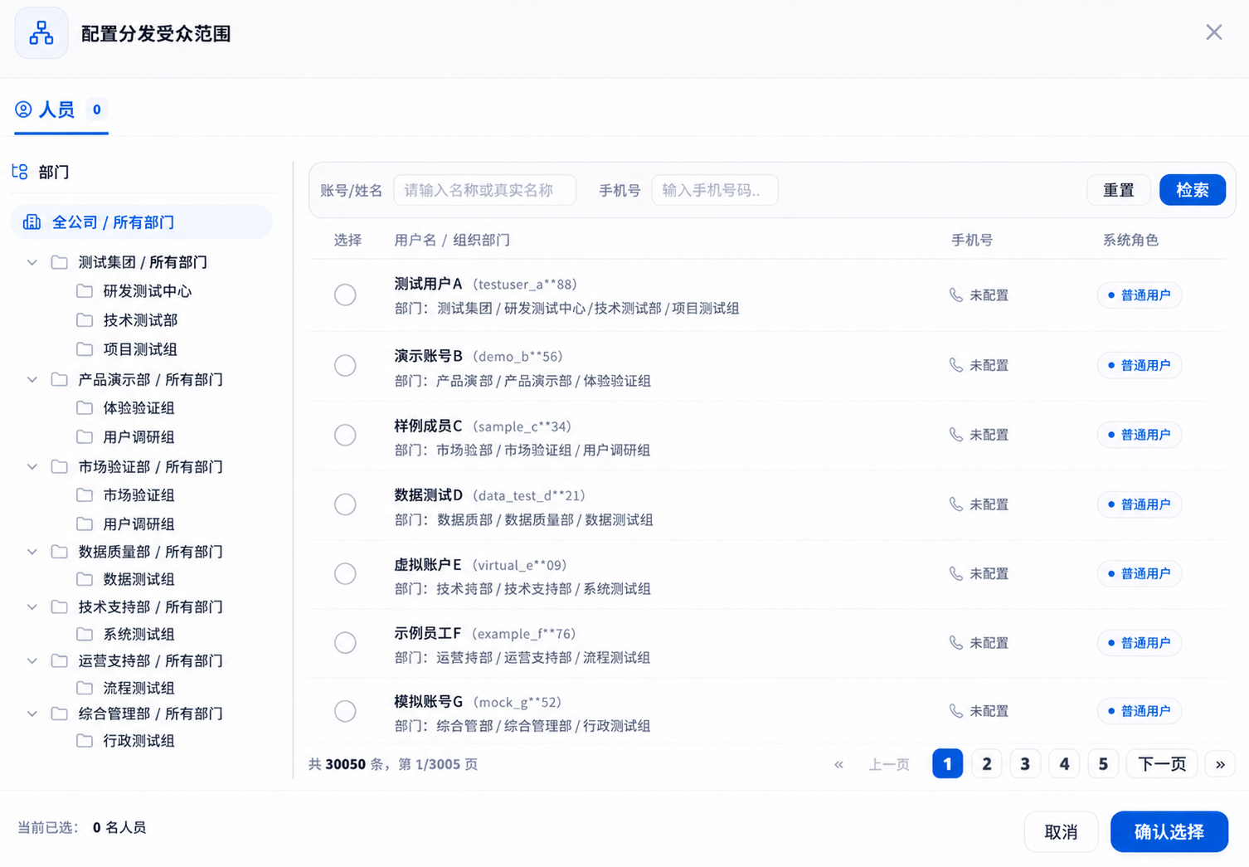Screen dimensions: 1249x867
Task: Click folder icon of 行政测试组
Action: point(85,741)
